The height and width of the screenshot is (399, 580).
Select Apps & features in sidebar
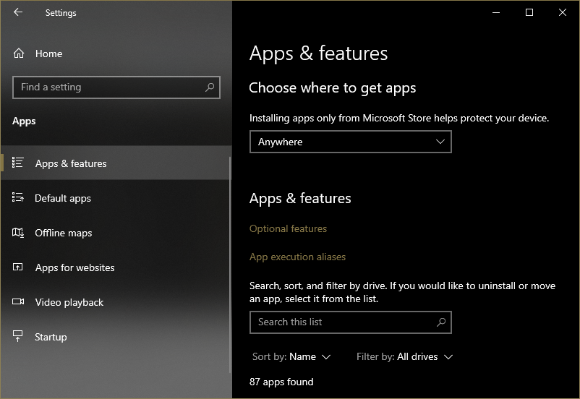point(116,163)
